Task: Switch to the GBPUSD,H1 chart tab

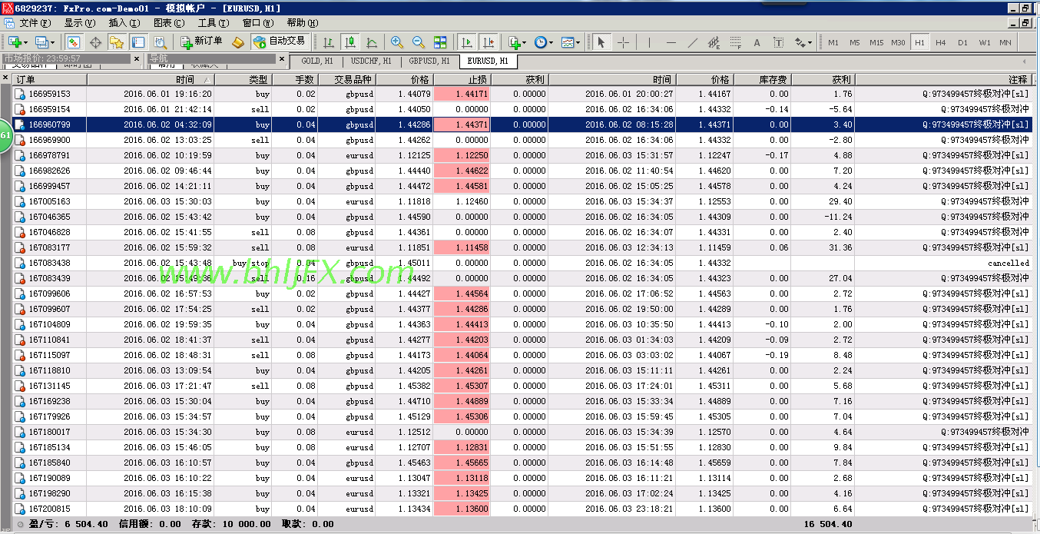Action: pos(429,61)
